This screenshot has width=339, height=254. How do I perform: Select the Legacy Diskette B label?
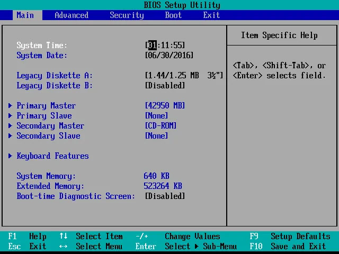[x=55, y=85]
